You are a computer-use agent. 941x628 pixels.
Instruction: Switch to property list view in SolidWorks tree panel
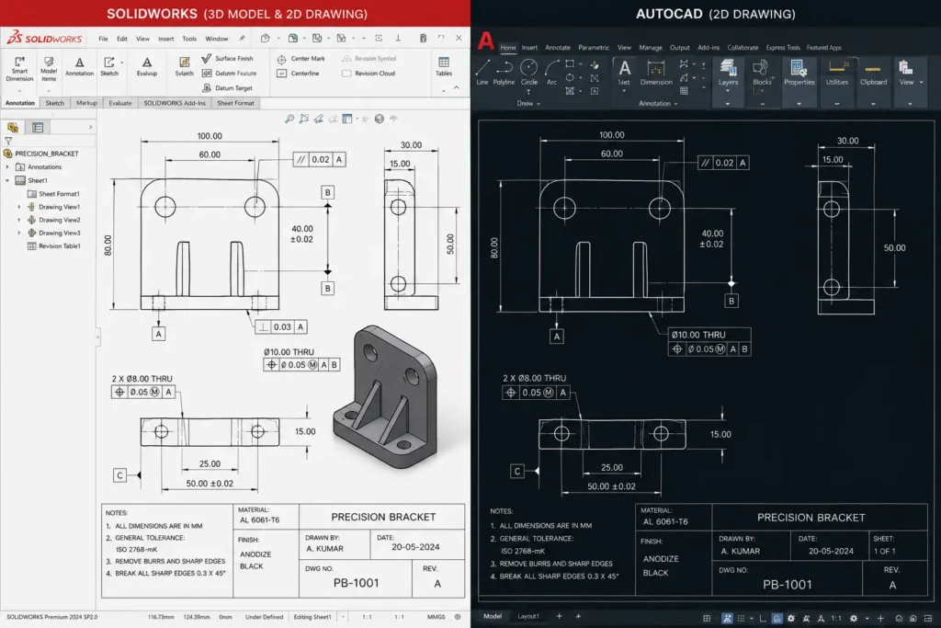pyautogui.click(x=38, y=127)
